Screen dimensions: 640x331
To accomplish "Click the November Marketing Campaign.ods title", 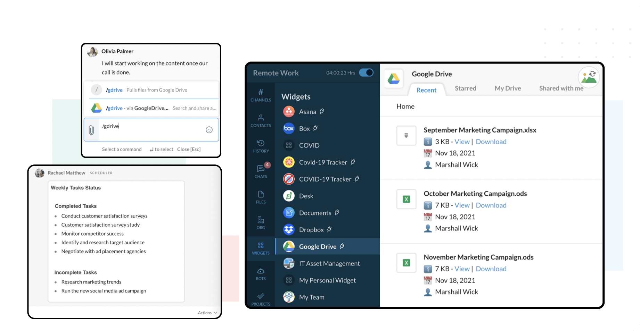I will click(x=478, y=257).
